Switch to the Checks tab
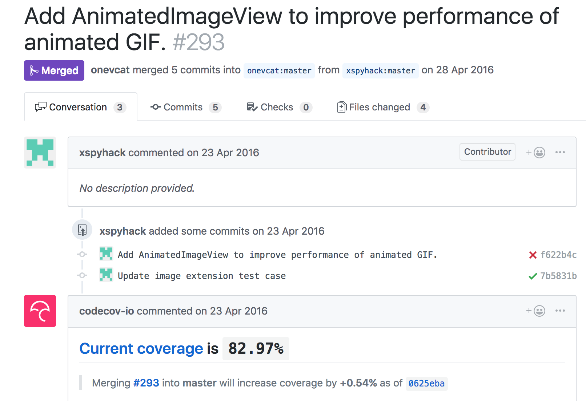The height and width of the screenshot is (401, 586). (x=279, y=107)
